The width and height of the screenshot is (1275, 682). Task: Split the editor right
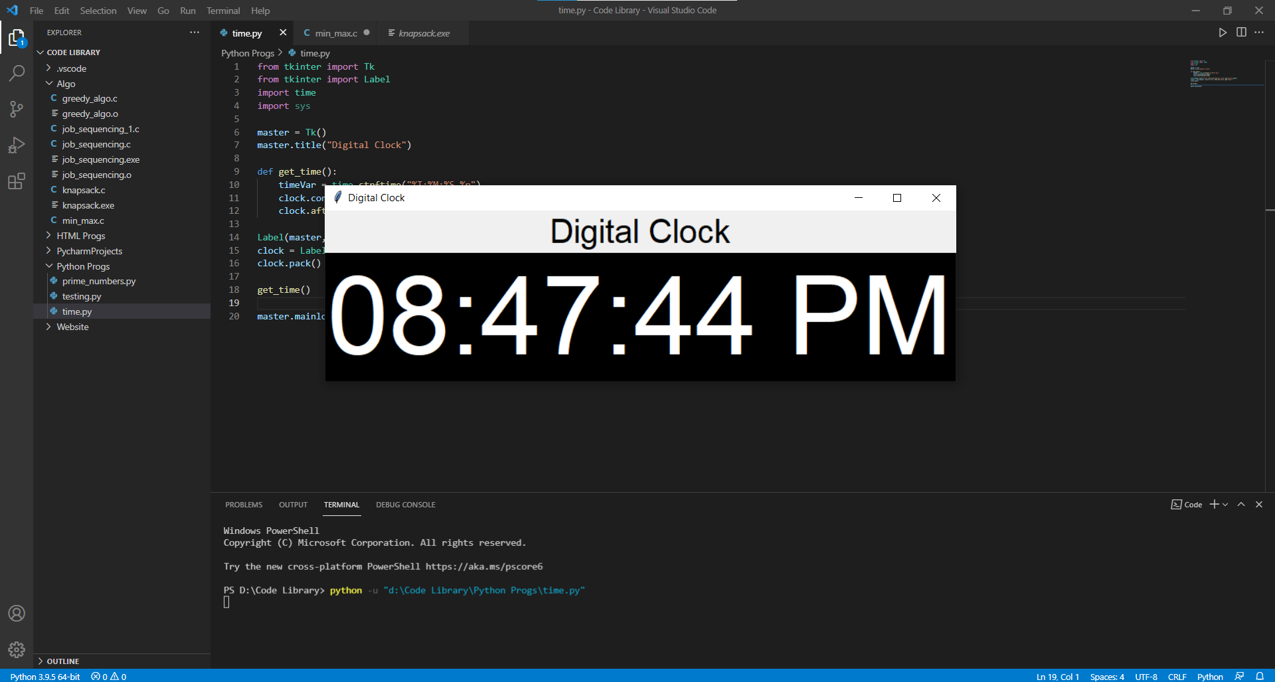pos(1241,33)
